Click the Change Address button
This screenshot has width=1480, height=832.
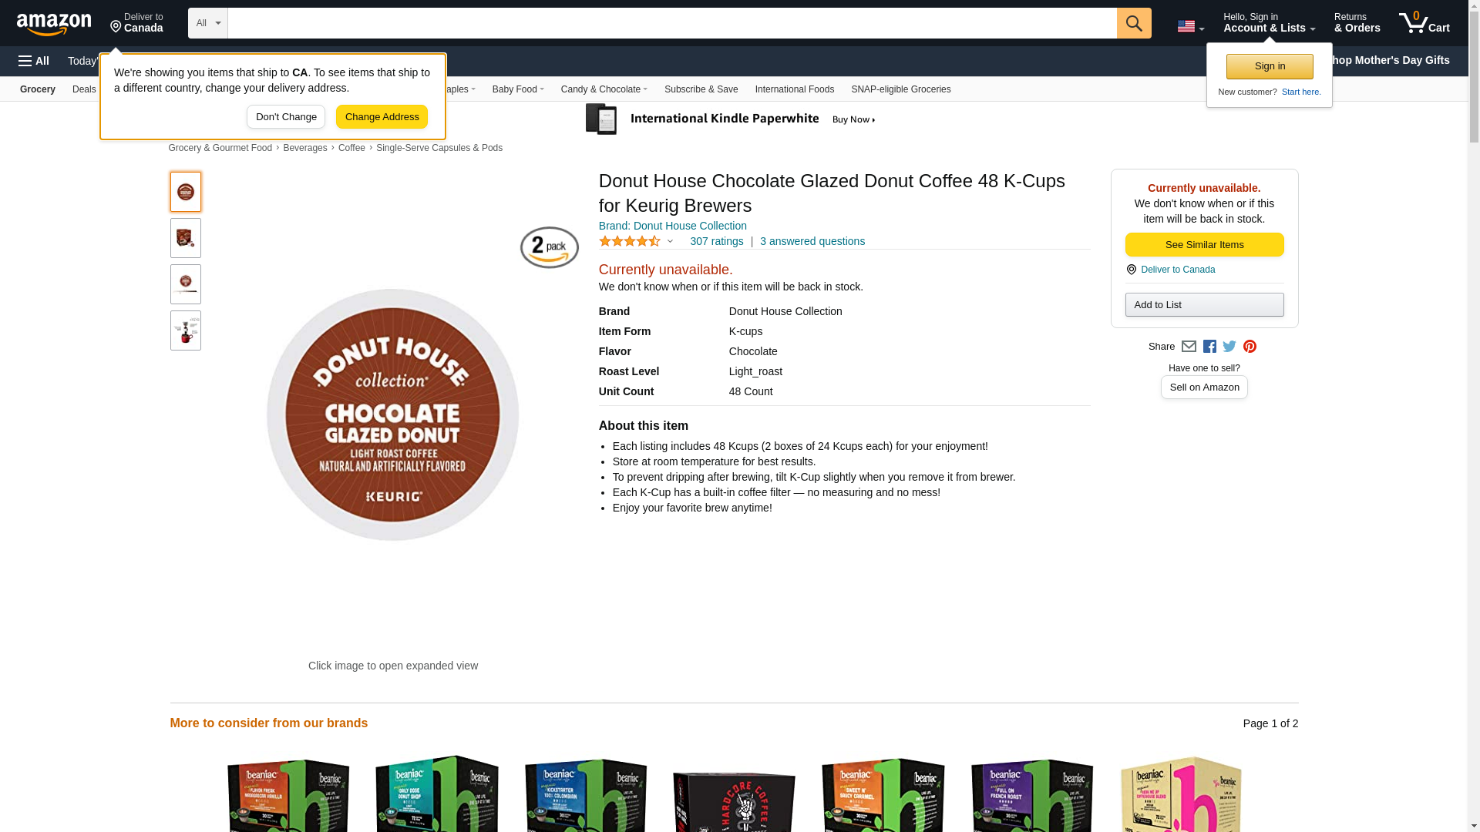(x=382, y=117)
